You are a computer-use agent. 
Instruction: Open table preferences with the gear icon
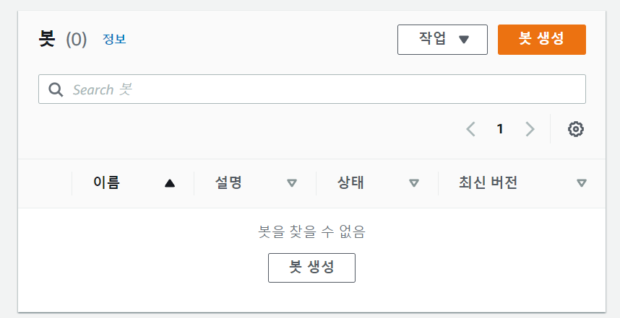576,129
